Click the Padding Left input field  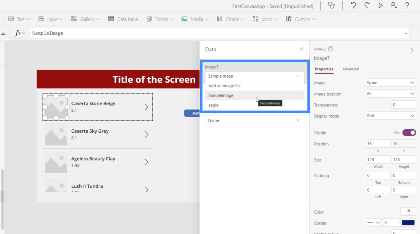click(378, 190)
